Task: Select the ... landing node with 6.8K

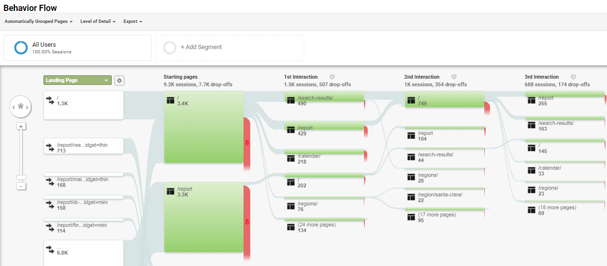Action: click(84, 253)
